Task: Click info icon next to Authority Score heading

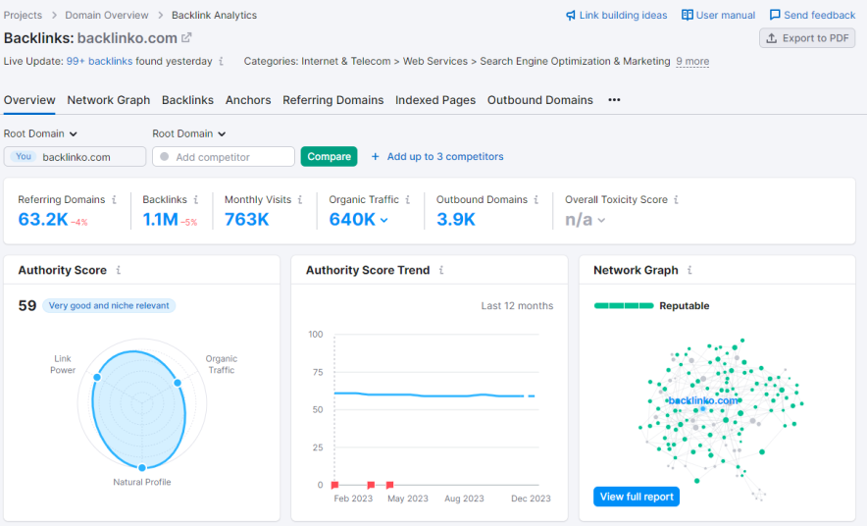Action: (x=119, y=270)
